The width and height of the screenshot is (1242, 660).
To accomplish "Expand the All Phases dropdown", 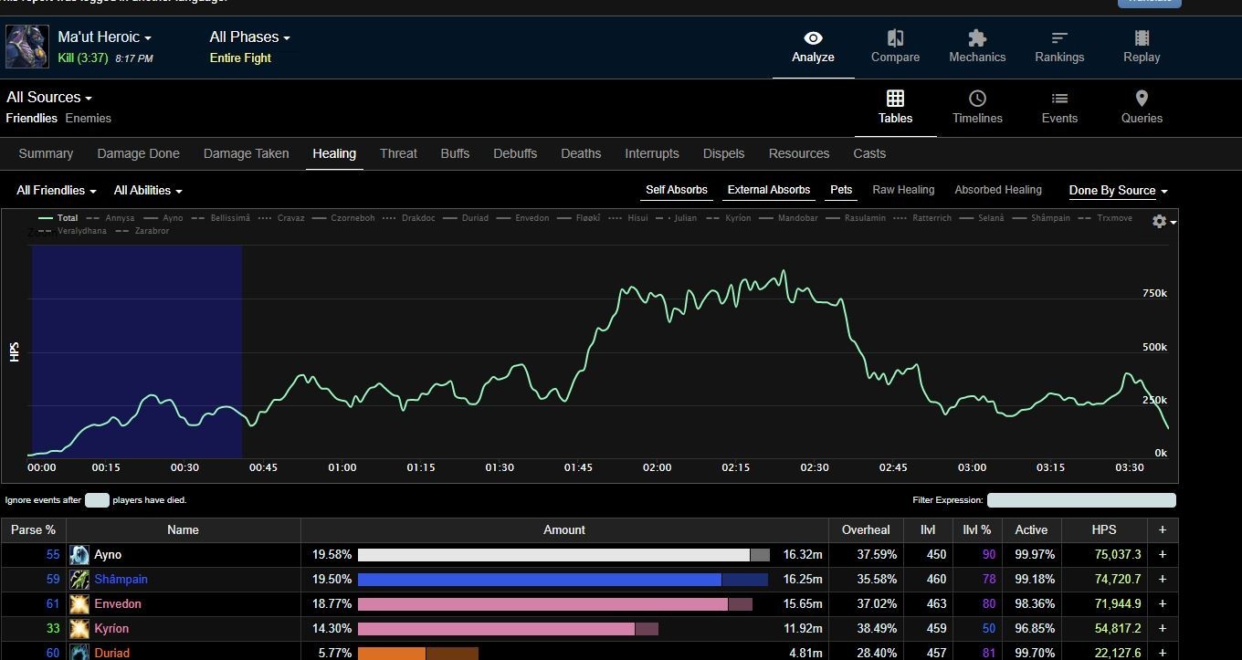I will (x=249, y=37).
